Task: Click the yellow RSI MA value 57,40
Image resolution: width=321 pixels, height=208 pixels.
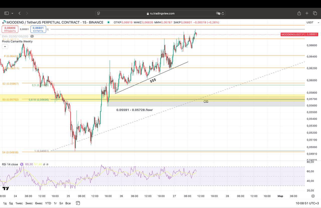Action: [x=38, y=164]
